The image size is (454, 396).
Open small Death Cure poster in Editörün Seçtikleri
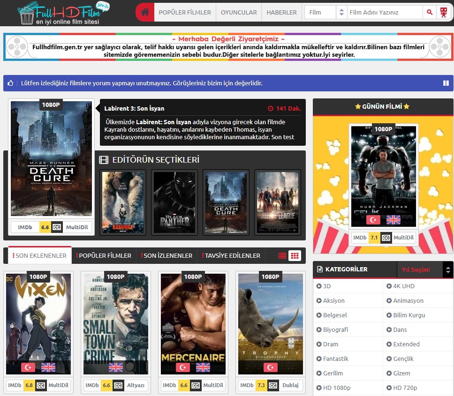[226, 202]
